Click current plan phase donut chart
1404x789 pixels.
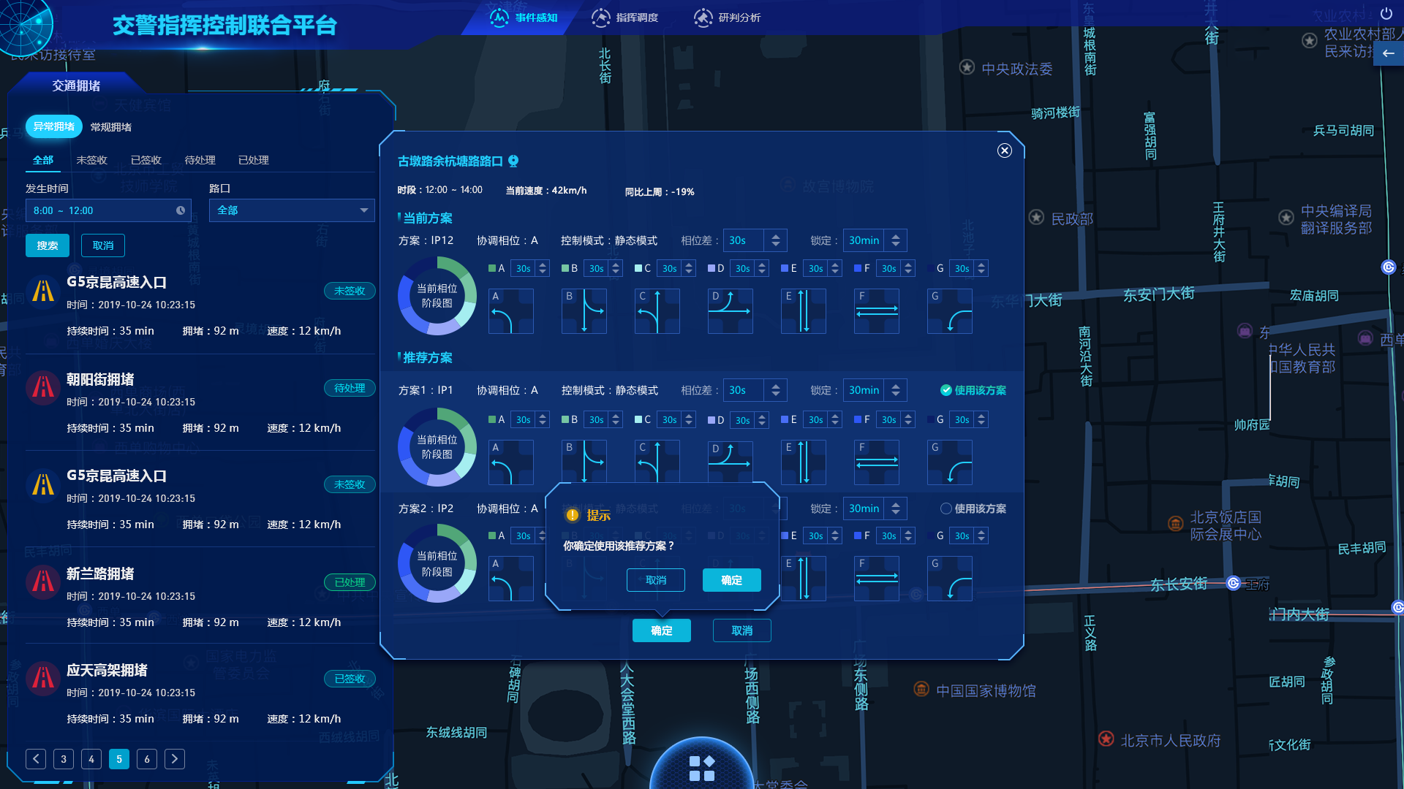click(x=437, y=296)
